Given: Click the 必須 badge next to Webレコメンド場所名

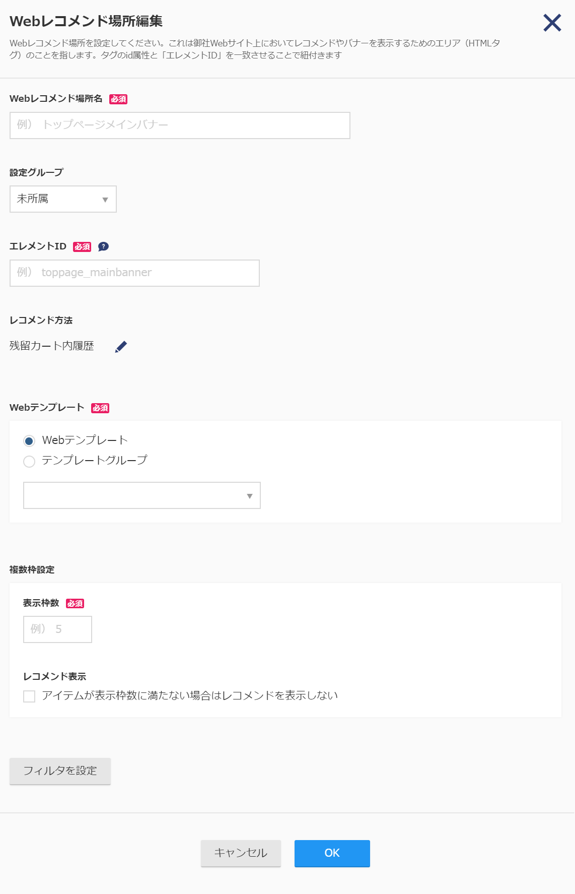Looking at the screenshot, I should (x=118, y=99).
